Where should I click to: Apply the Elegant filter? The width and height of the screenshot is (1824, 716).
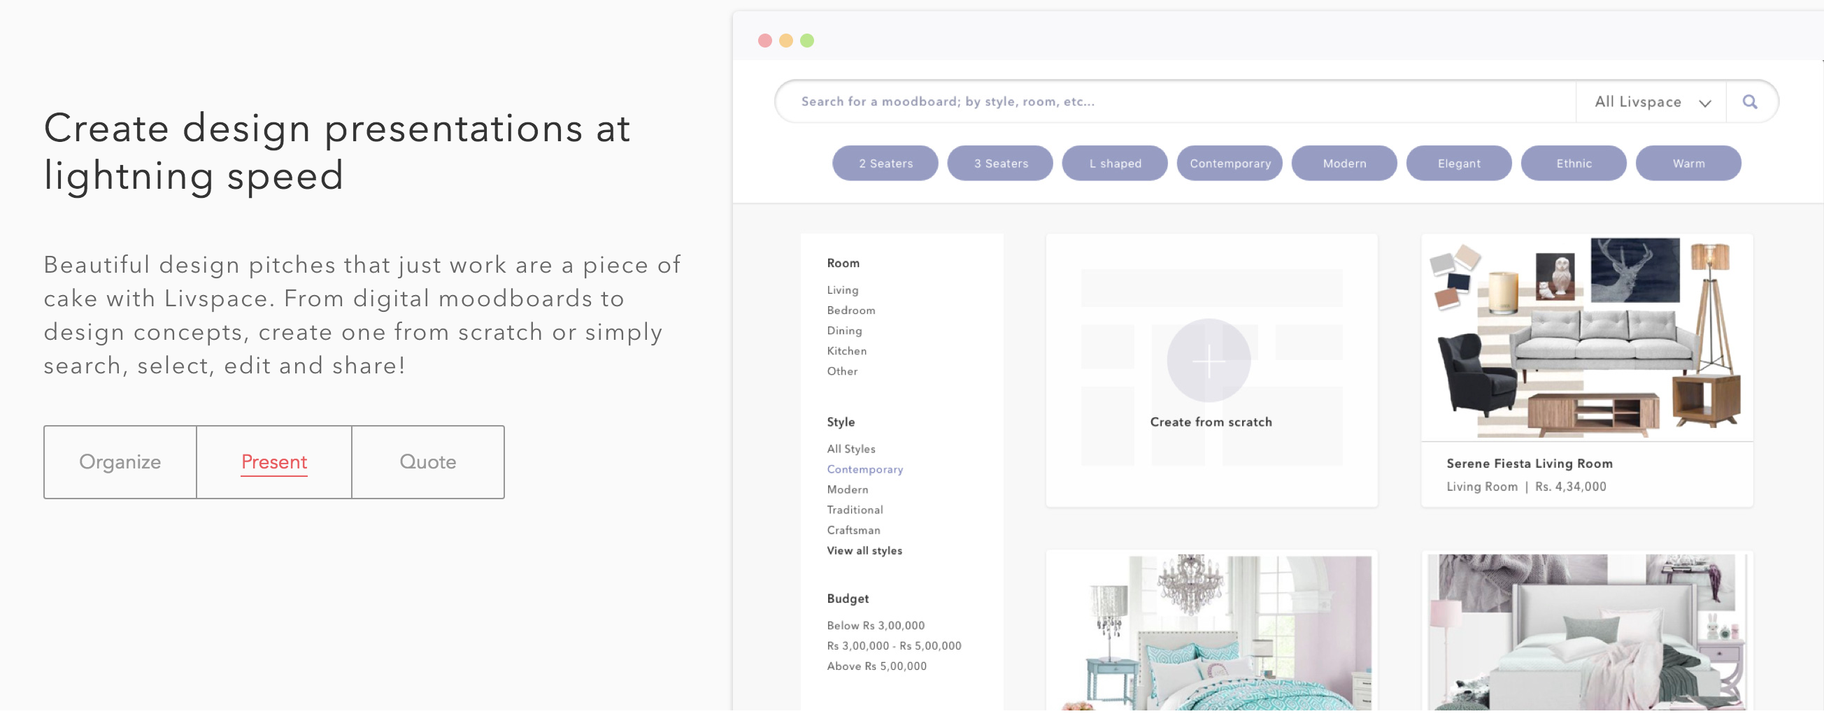1459,163
